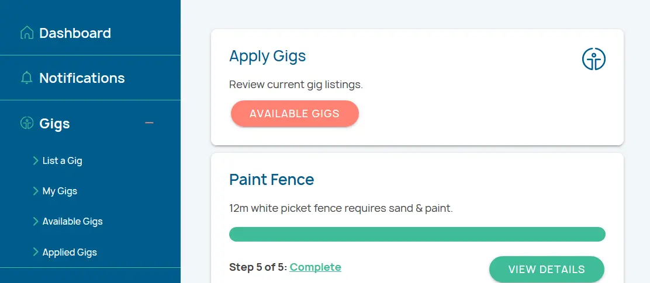Click the Paint Fence green progress bar
Viewport: 650px width, 283px height.
tap(417, 234)
